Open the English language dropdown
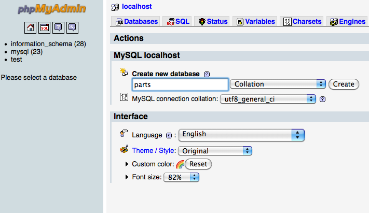The width and height of the screenshot is (369, 213). click(241, 135)
